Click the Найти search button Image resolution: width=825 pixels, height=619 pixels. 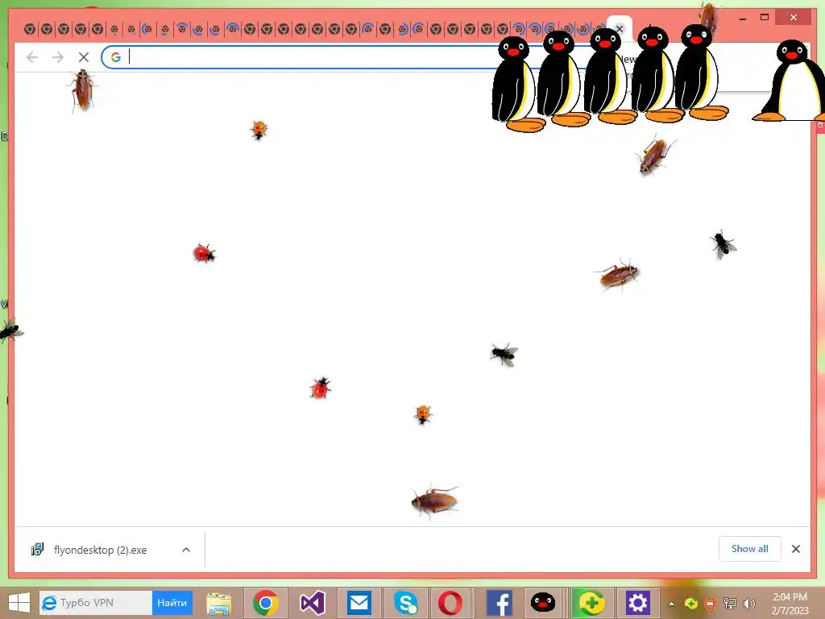point(172,603)
